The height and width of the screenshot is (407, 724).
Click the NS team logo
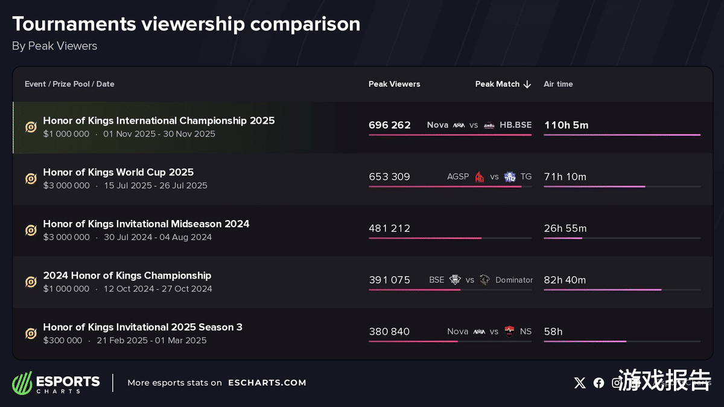[510, 332]
